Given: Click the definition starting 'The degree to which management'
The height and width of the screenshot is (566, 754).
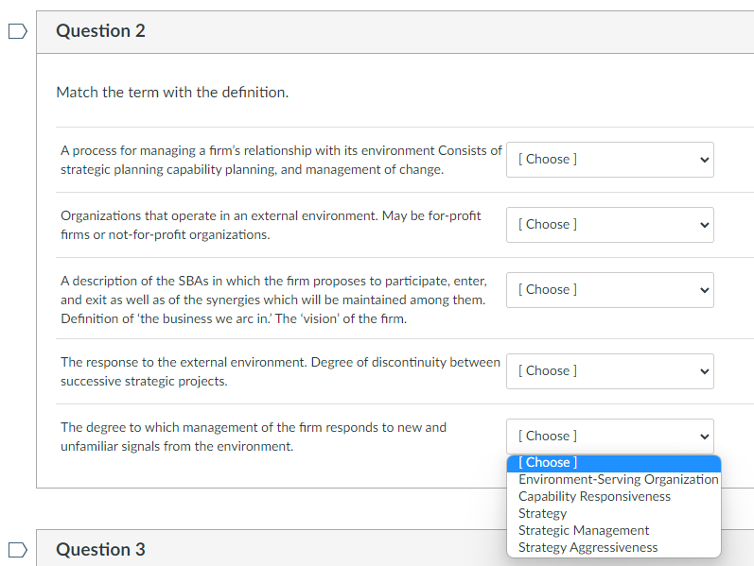Looking at the screenshot, I should click(x=254, y=437).
